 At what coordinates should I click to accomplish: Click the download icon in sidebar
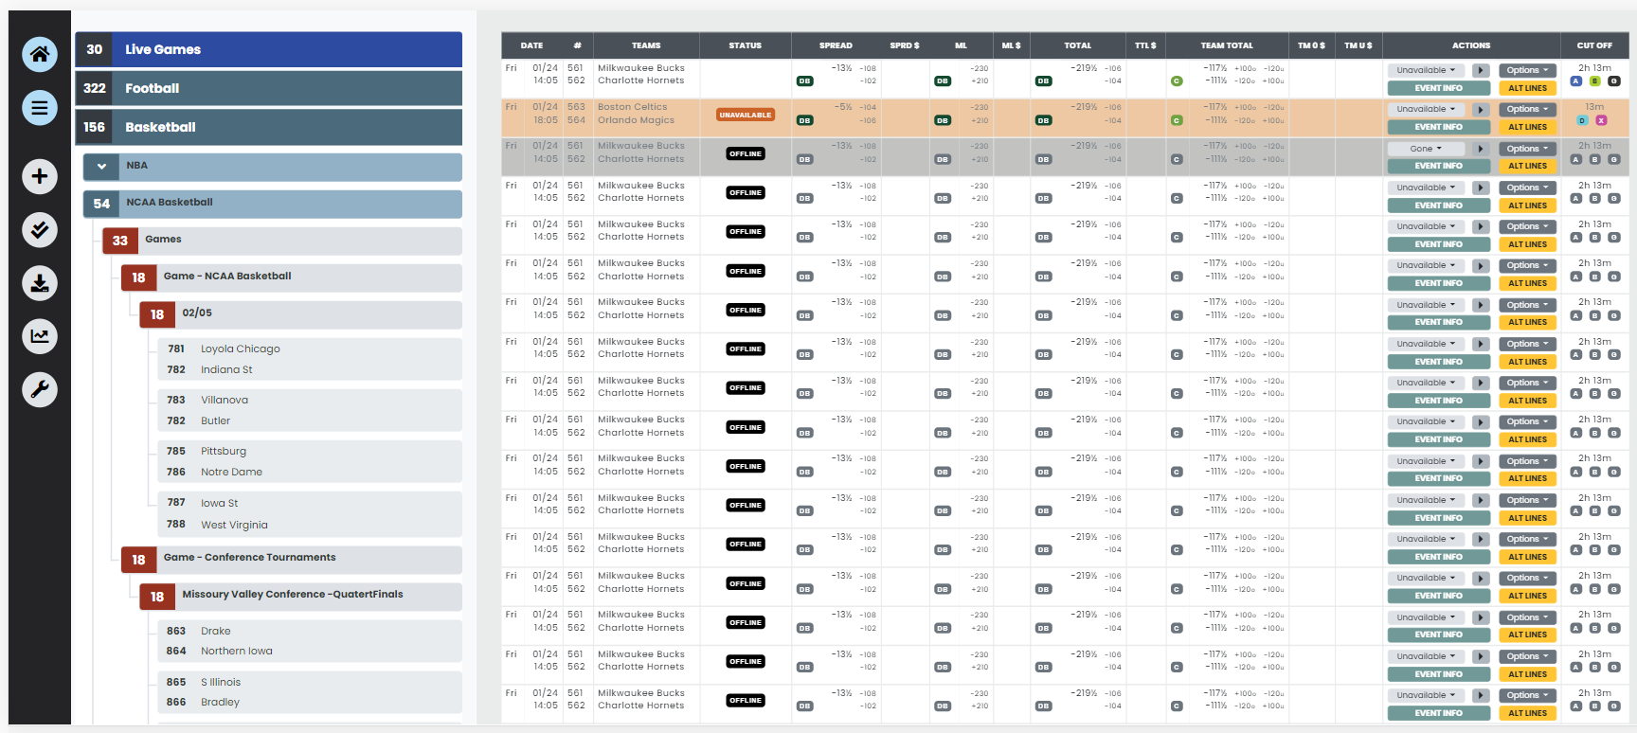(x=40, y=283)
